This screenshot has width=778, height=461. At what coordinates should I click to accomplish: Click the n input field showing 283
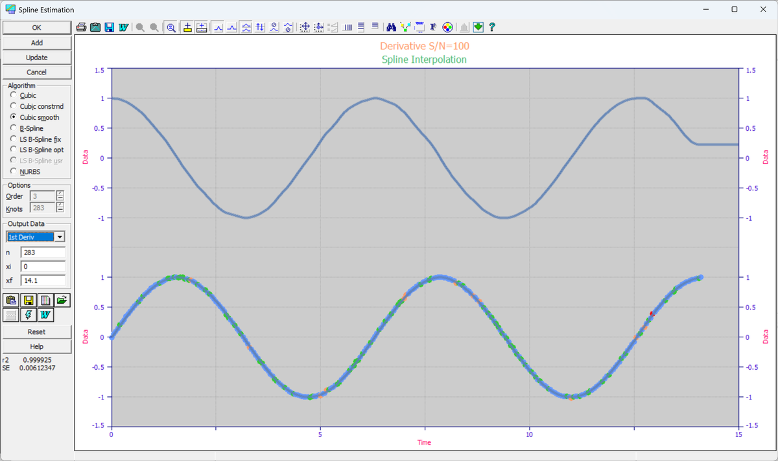tap(43, 252)
